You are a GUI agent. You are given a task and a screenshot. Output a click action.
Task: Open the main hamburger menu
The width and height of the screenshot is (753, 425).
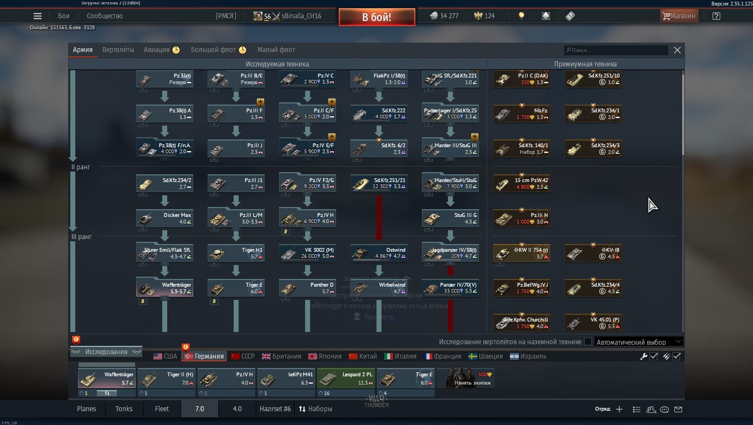(38, 16)
